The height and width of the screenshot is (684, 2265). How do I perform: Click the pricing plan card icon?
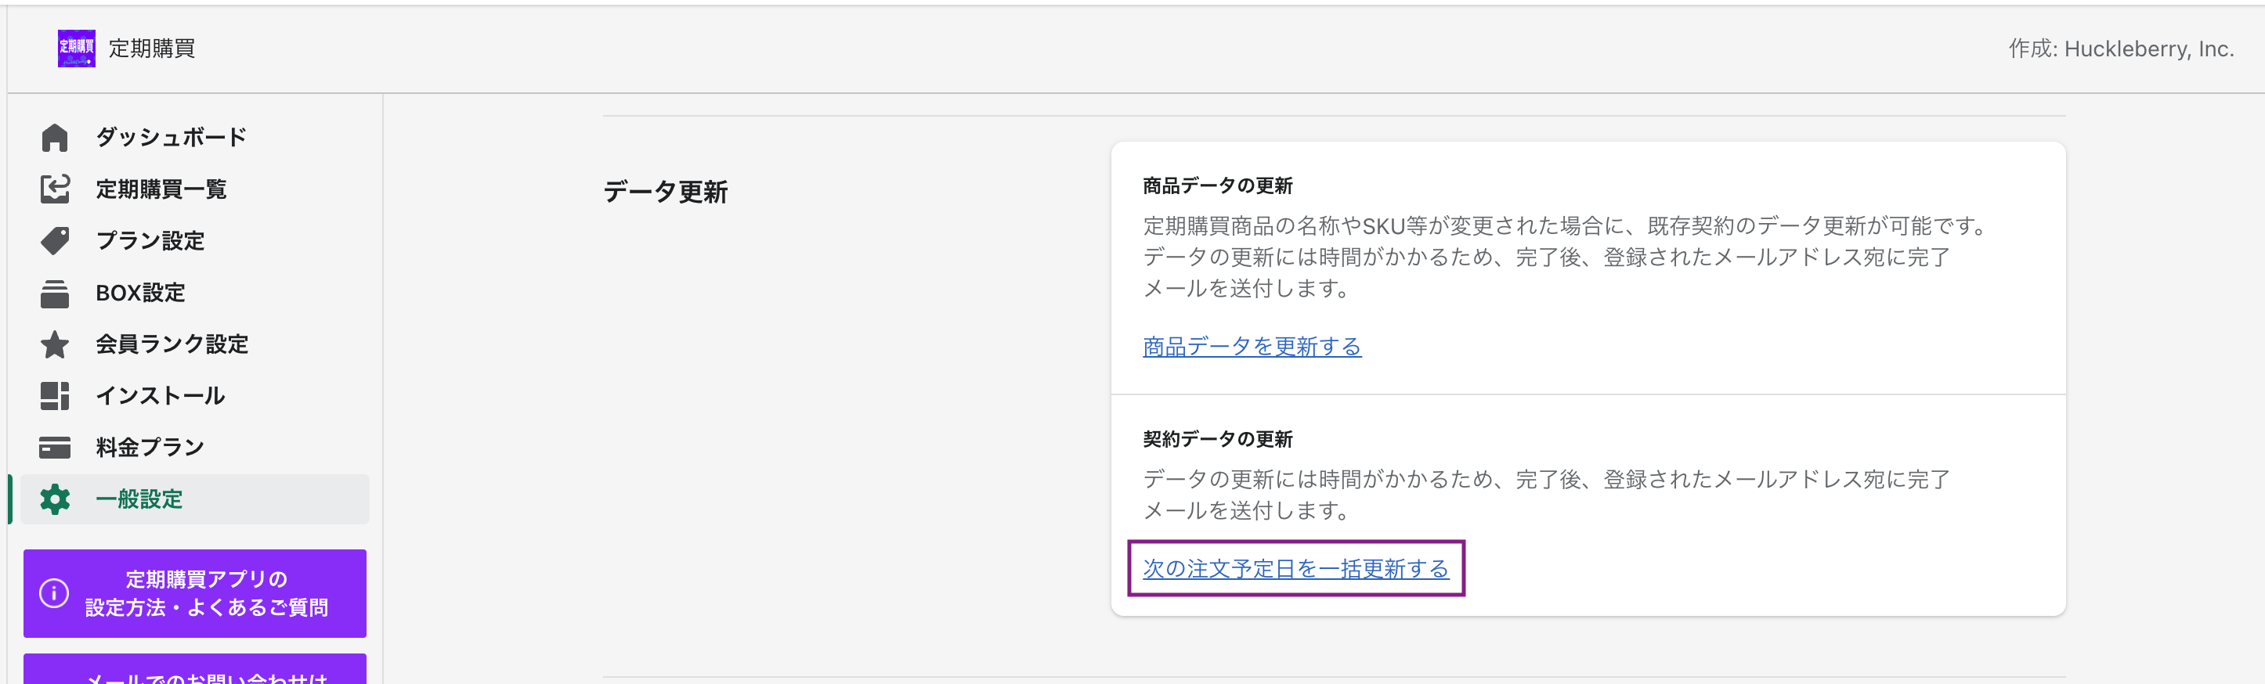pyautogui.click(x=55, y=448)
